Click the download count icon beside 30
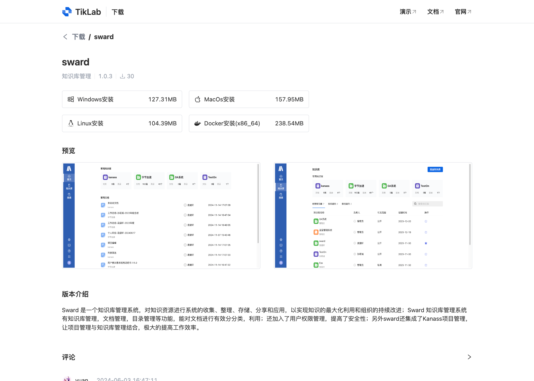534x381 pixels. coord(122,76)
